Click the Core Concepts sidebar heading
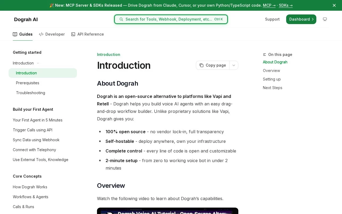This screenshot has width=342, height=214. (27, 176)
